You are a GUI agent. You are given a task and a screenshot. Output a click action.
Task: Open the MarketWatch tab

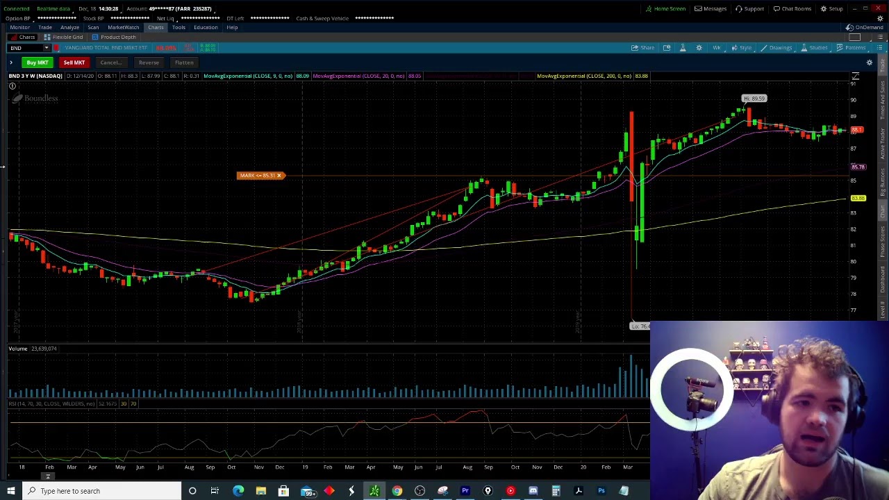[124, 27]
